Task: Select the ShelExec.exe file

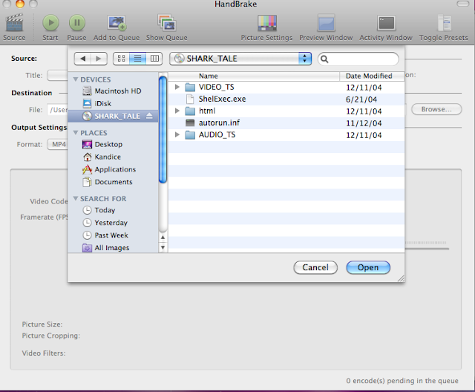Action: tap(286, 99)
